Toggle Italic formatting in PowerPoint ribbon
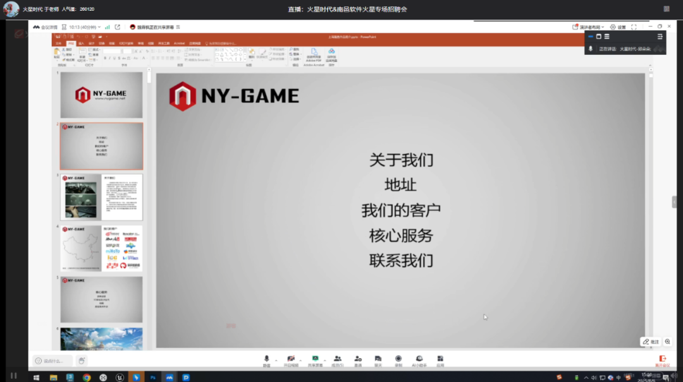 [110, 58]
